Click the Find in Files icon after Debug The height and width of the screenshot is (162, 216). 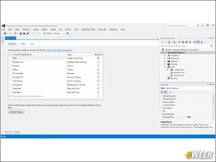[67, 33]
